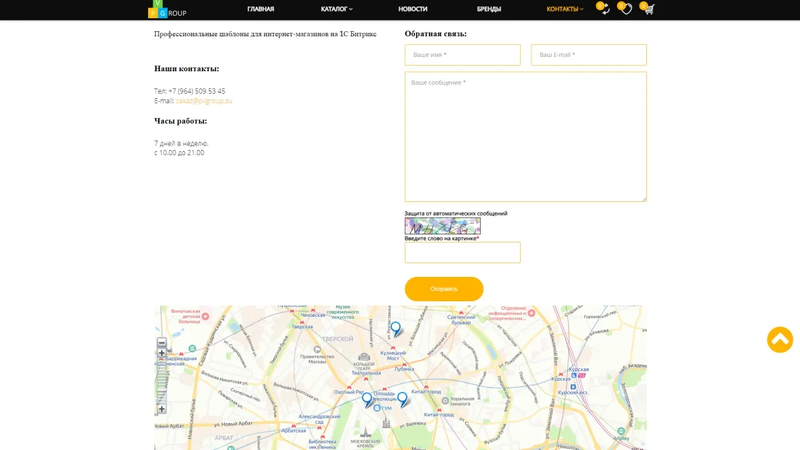Open the product compare arrows icon
This screenshot has width=800, height=450.
[605, 9]
